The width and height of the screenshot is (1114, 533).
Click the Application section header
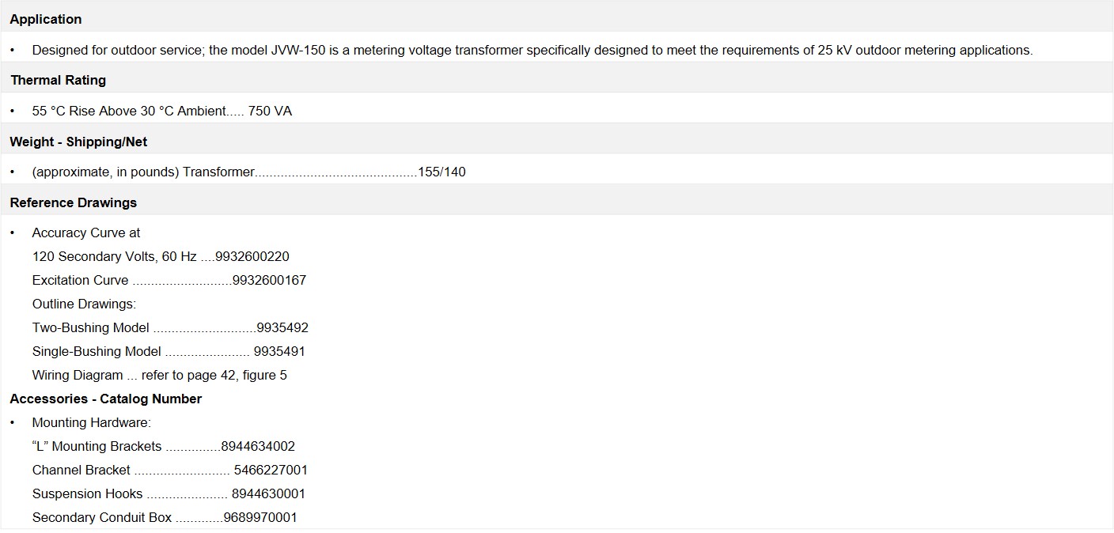tap(46, 19)
